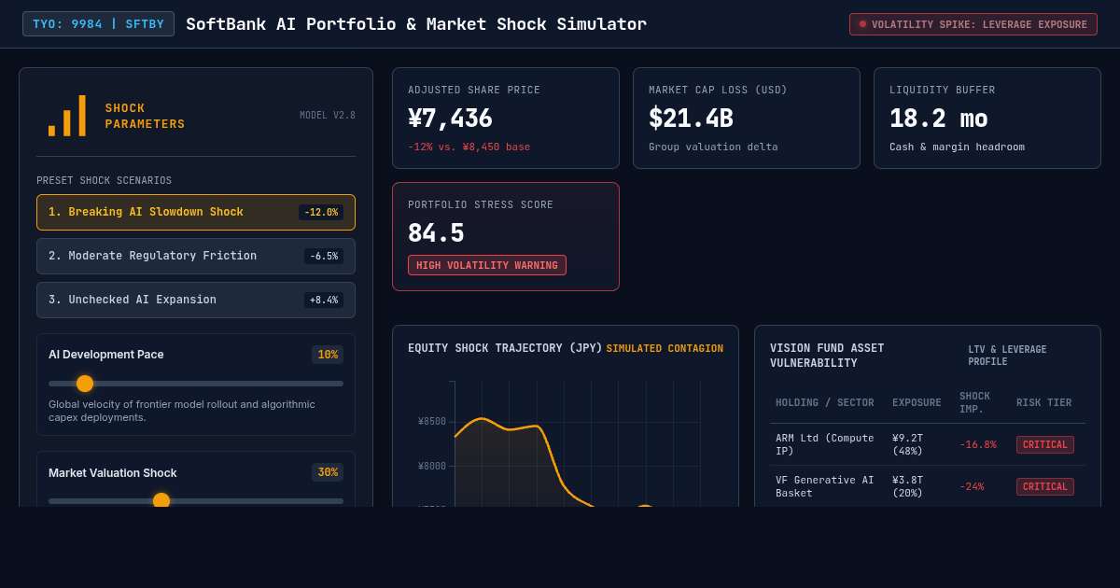Viewport: 1120px width, 588px height.
Task: Click the Equity Shock Trajectory (JPY) title
Action: (505, 348)
